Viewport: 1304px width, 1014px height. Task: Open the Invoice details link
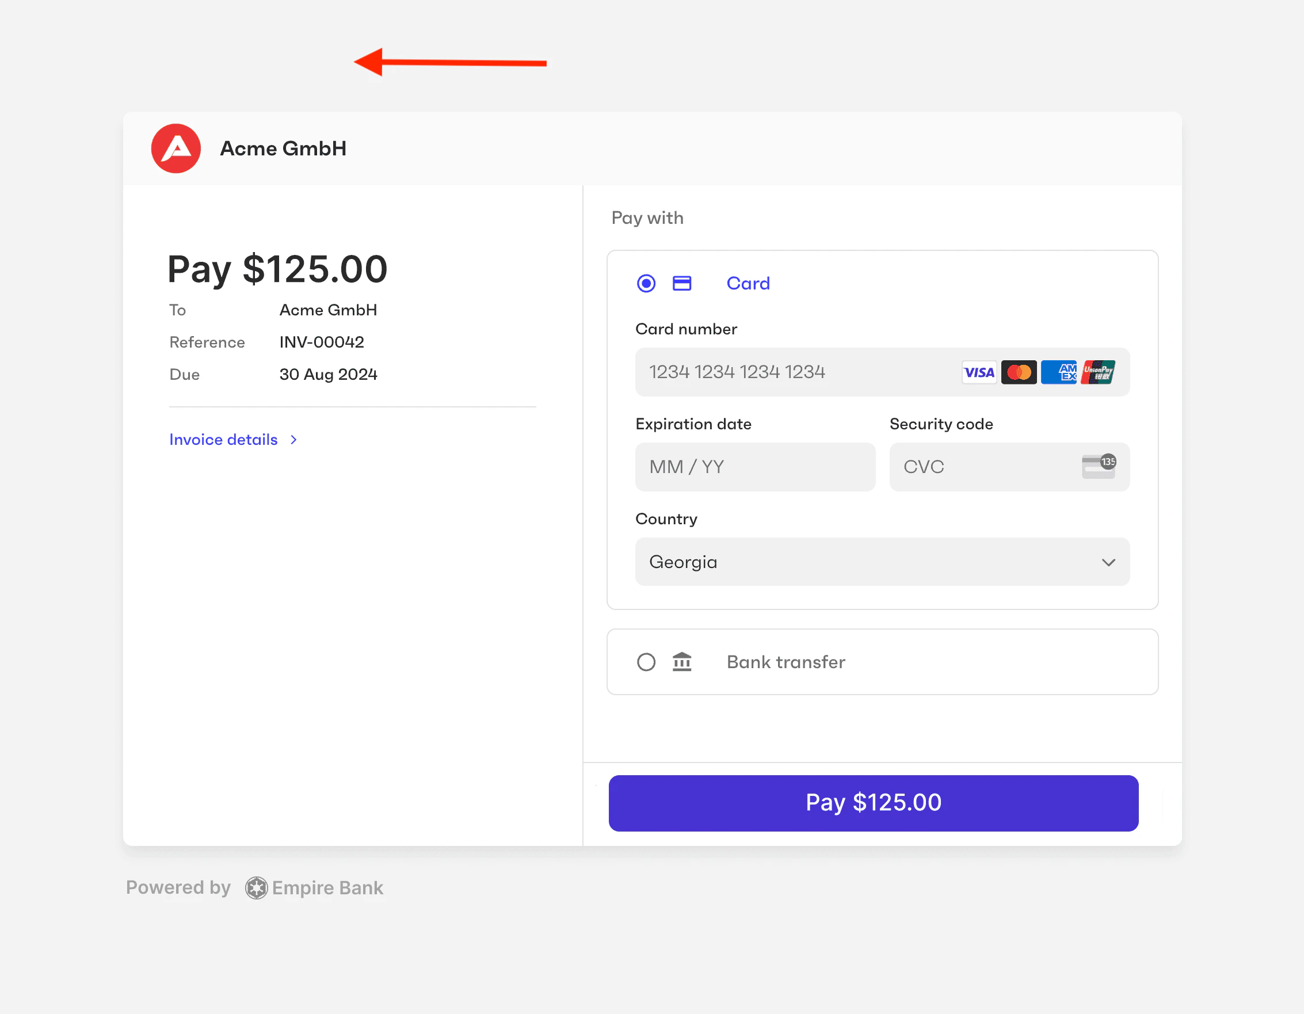click(x=223, y=440)
